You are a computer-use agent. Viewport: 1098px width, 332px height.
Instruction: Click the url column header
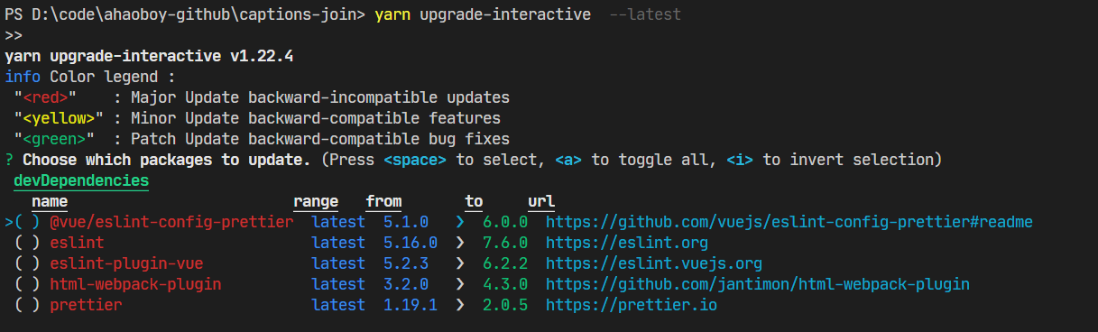click(541, 201)
